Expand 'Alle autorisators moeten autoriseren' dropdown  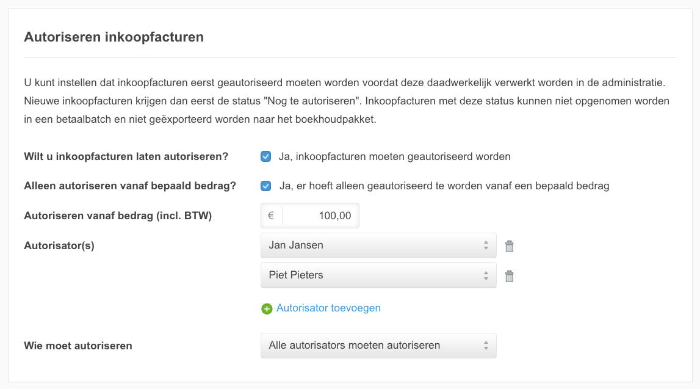click(378, 346)
